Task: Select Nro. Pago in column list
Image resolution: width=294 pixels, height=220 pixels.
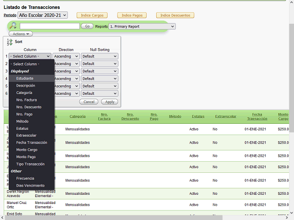Action: (32, 114)
